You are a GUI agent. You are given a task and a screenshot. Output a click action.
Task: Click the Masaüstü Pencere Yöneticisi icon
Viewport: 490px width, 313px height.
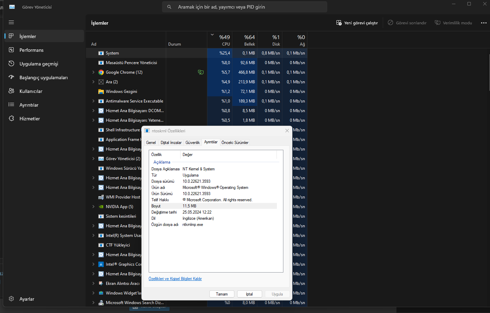point(101,63)
